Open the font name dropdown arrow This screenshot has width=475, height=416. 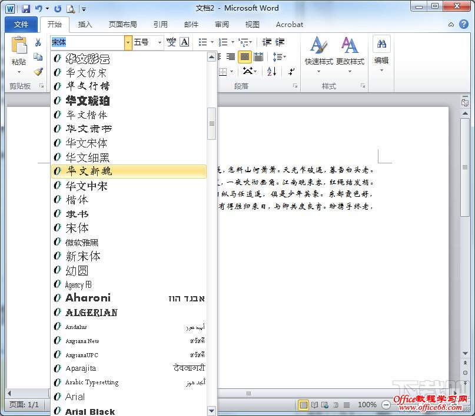[128, 42]
